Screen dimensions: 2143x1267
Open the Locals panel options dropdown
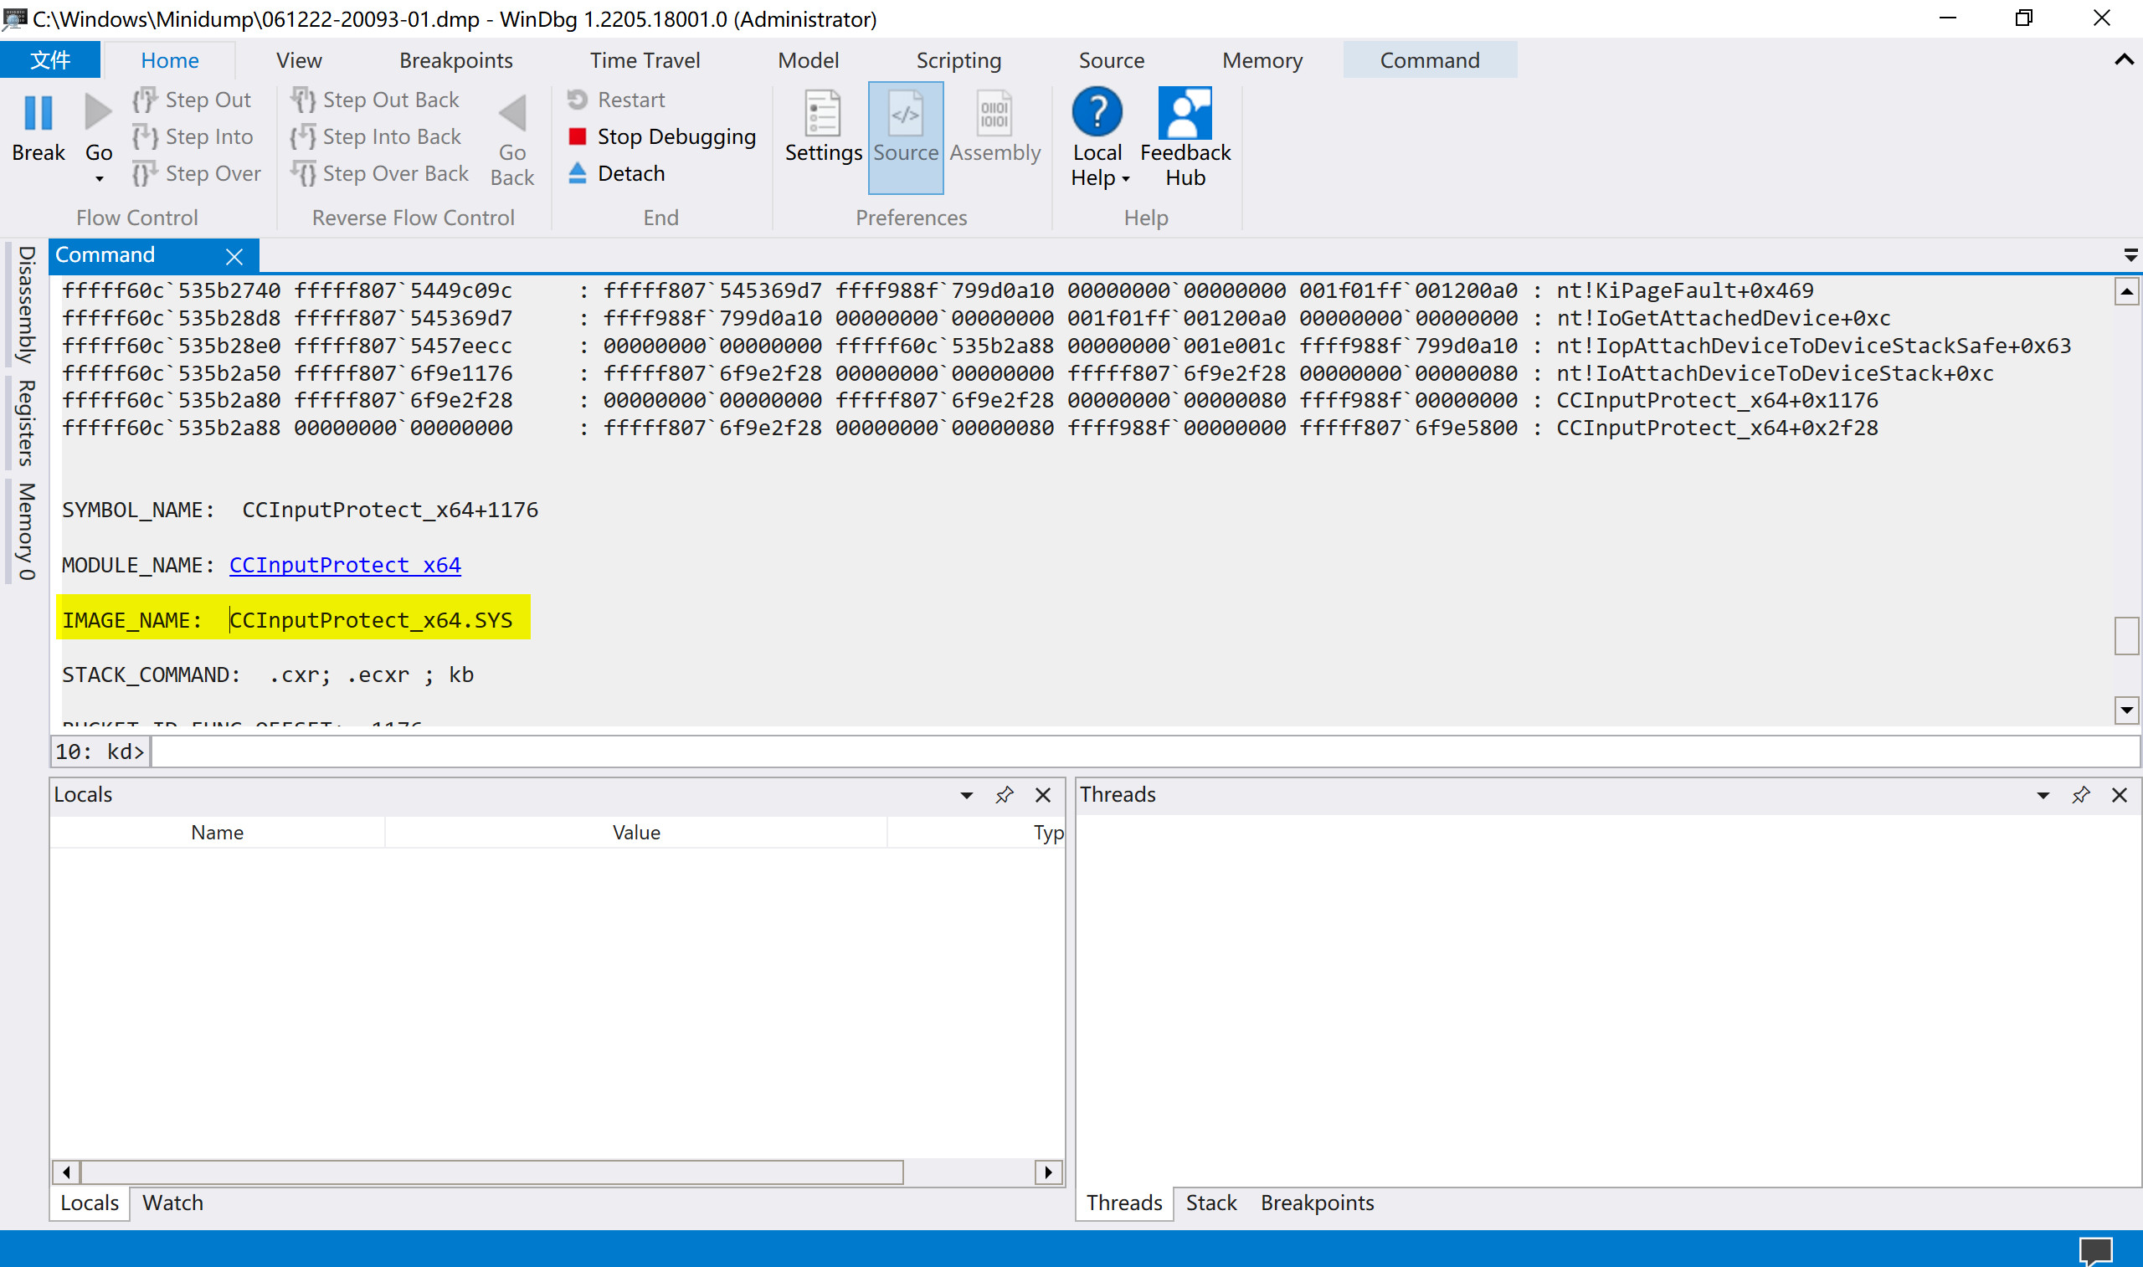click(x=967, y=796)
